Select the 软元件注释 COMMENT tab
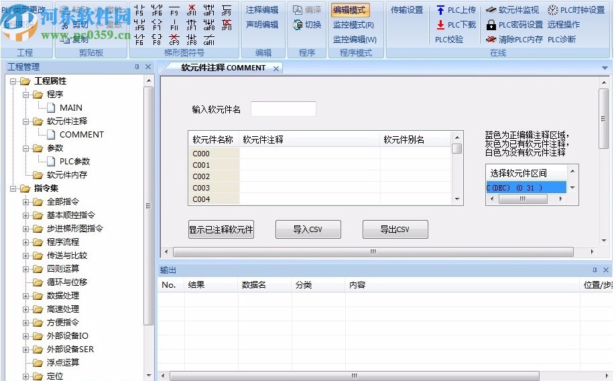This screenshot has width=616, height=381. pos(223,68)
